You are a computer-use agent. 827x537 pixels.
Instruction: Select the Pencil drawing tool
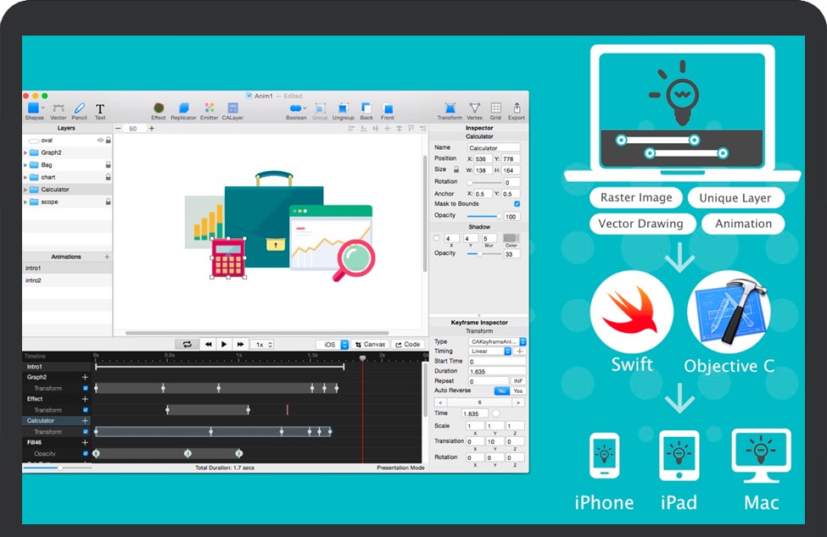(79, 108)
